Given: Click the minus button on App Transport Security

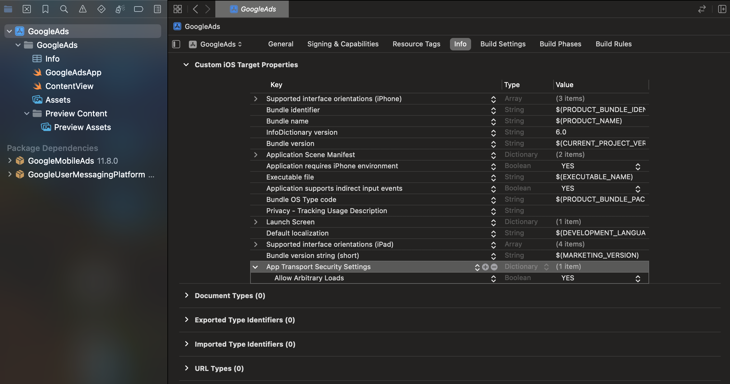Looking at the screenshot, I should (494, 267).
